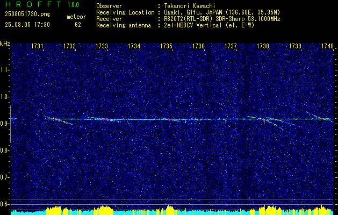Click time marker 1739

click(295, 46)
